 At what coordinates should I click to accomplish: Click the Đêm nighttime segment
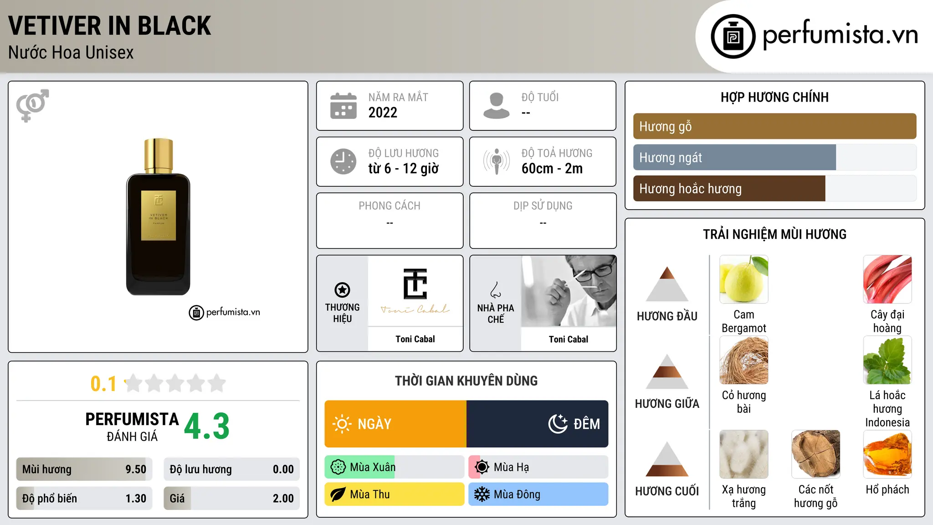[538, 424]
